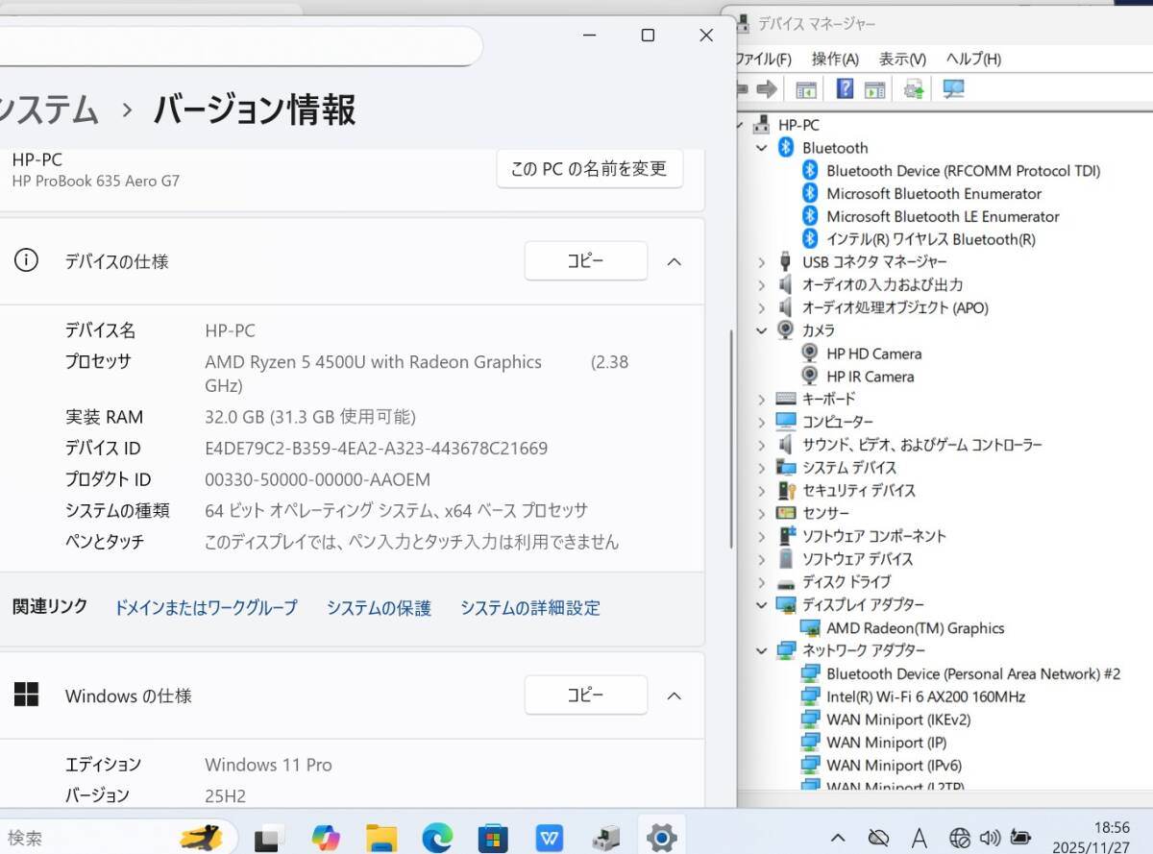Expand the キーボード category
This screenshot has height=854, width=1153.
(762, 399)
